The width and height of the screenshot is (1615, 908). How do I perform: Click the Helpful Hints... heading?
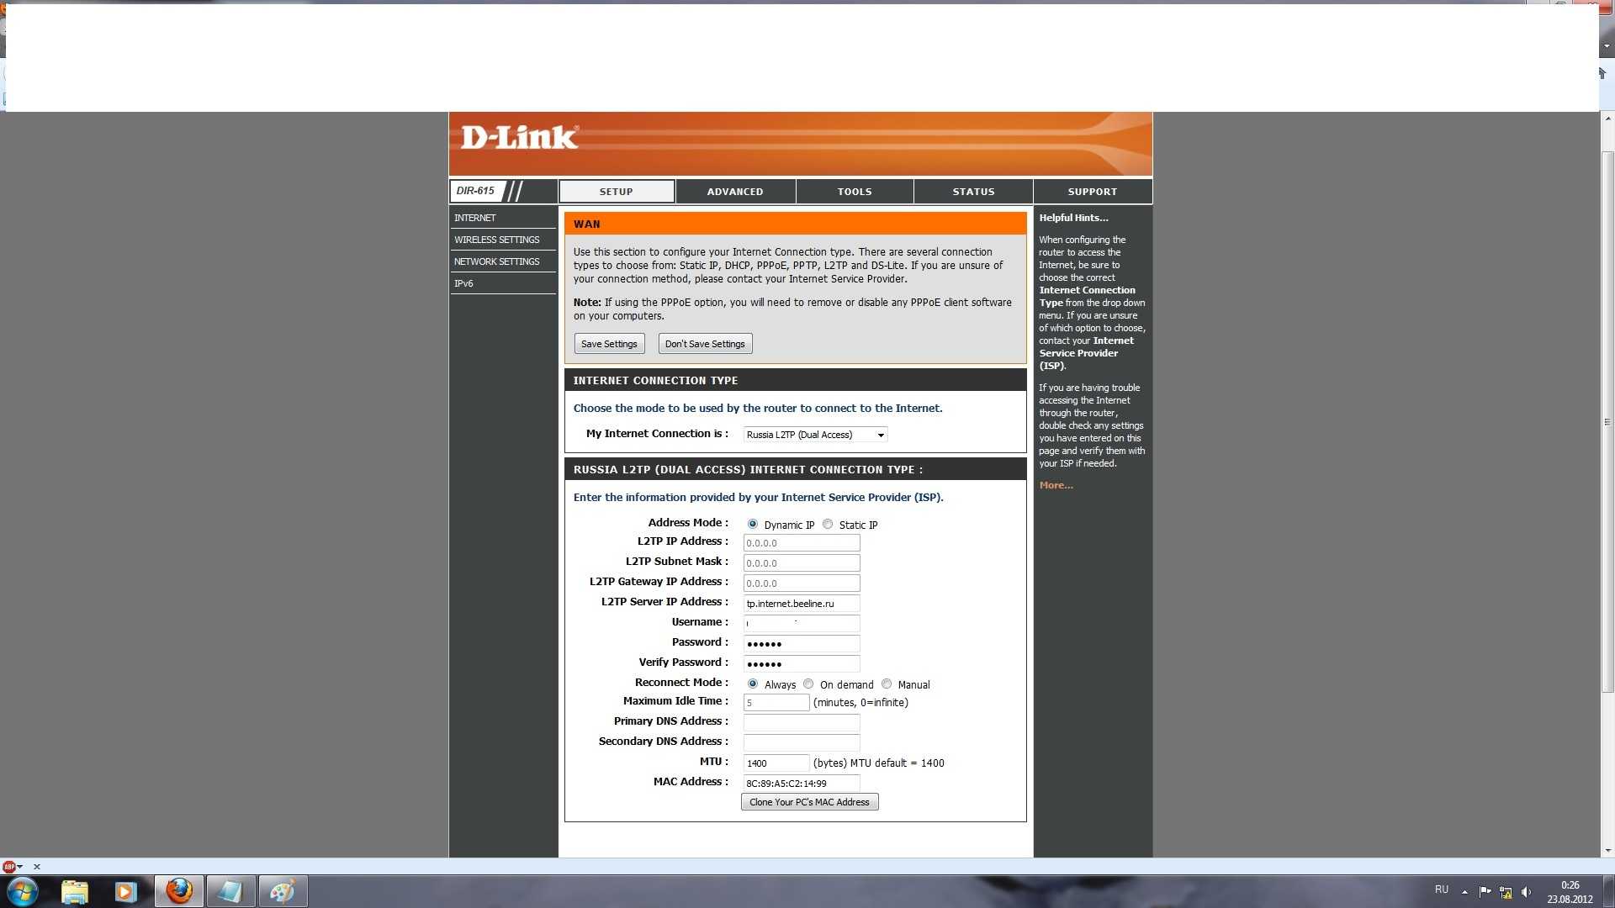[x=1073, y=218]
